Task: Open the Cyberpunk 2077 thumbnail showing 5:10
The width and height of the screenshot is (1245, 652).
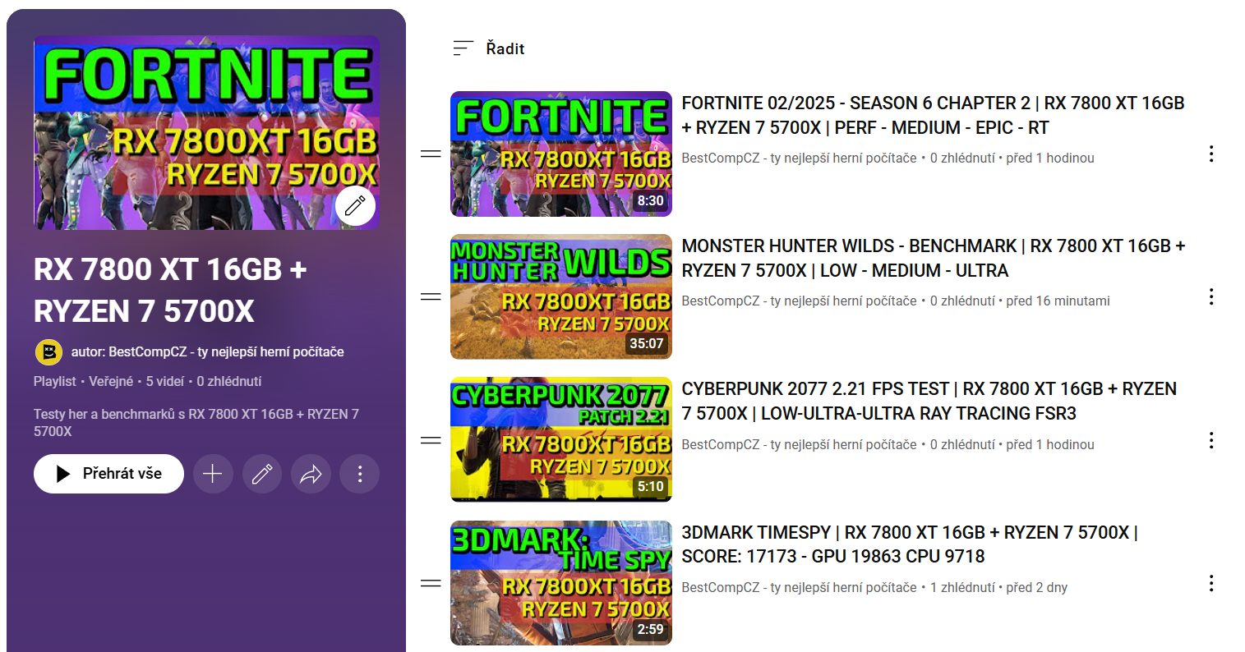Action: (561, 440)
